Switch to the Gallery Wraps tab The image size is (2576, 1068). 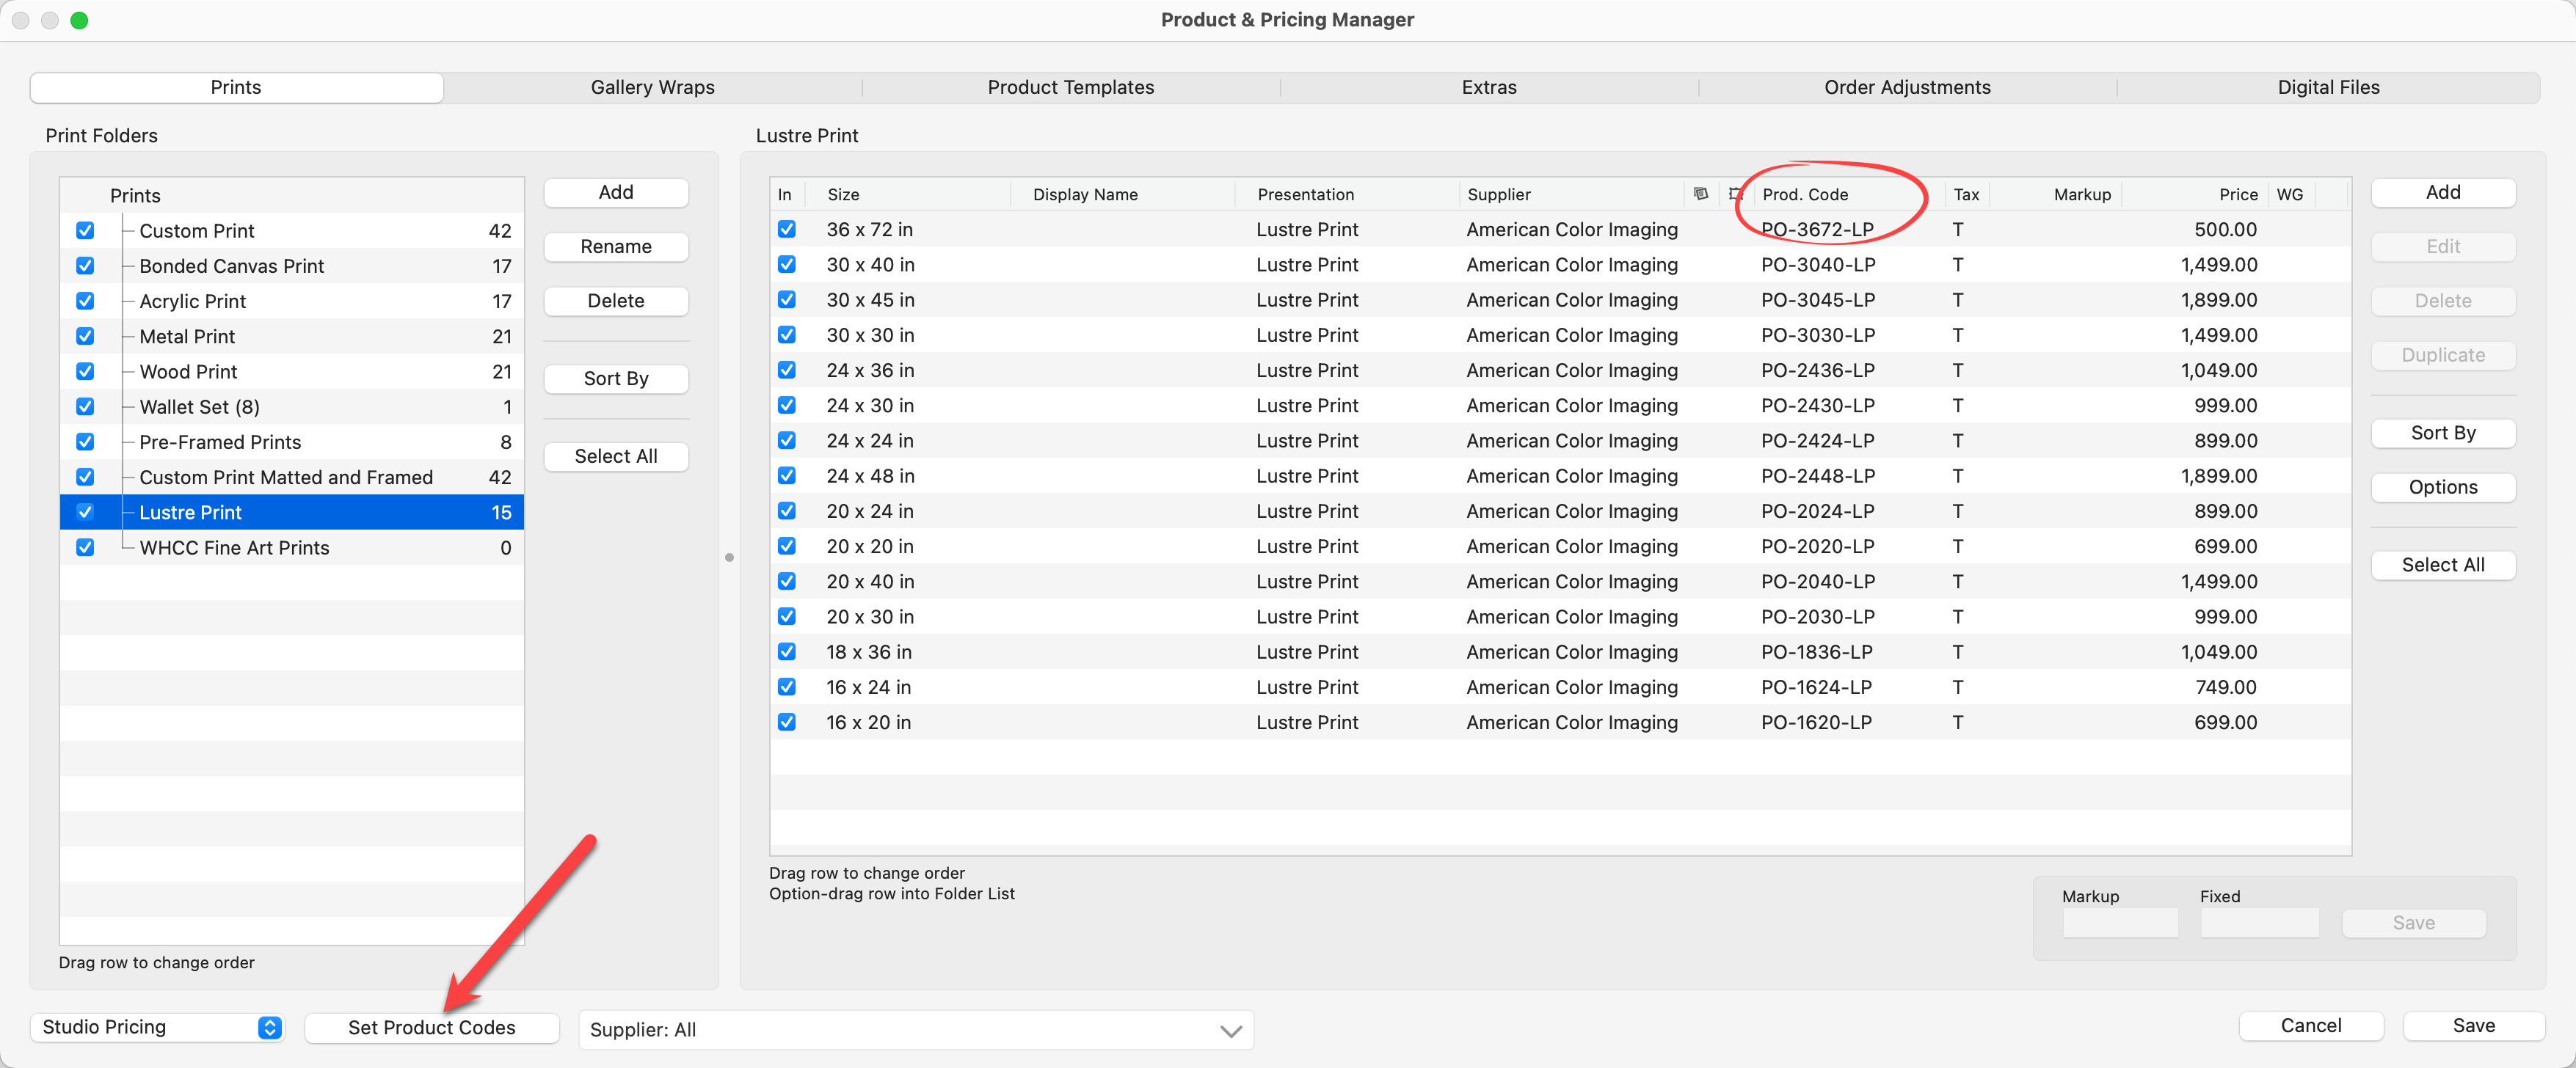(x=652, y=87)
